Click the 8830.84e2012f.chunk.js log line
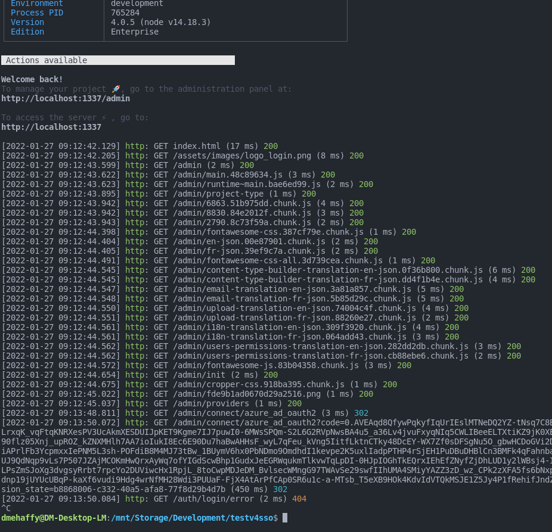 pos(183,213)
